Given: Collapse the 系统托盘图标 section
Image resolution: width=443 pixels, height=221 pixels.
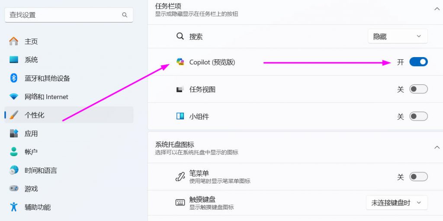Looking at the screenshot, I should tap(437, 147).
